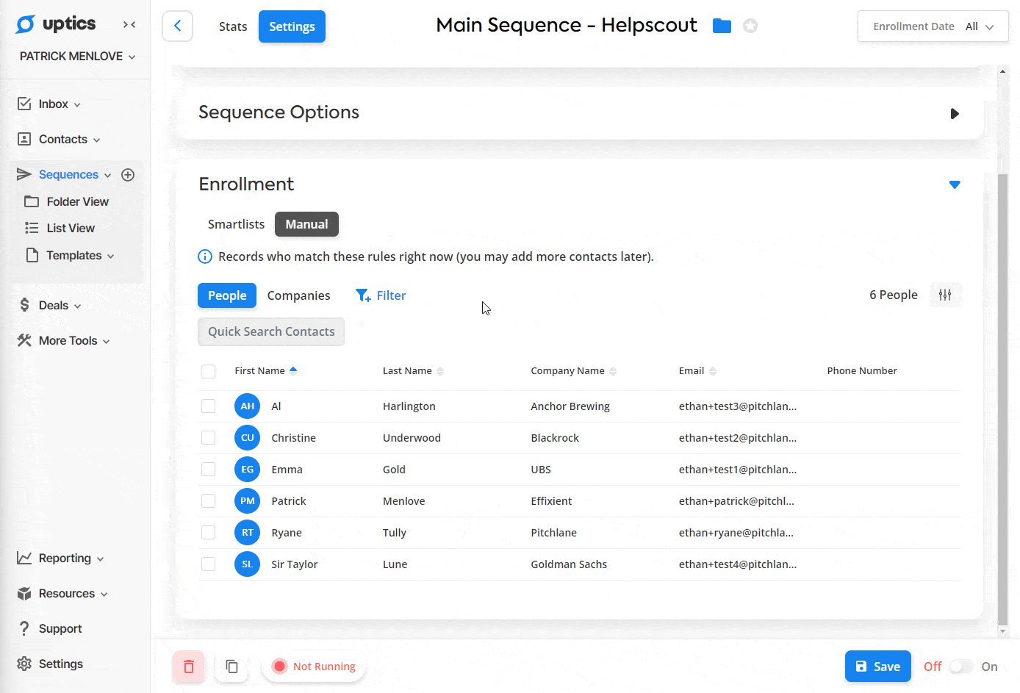This screenshot has width=1020, height=693.
Task: Duplicate the sequence with the copy icon
Action: [231, 667]
